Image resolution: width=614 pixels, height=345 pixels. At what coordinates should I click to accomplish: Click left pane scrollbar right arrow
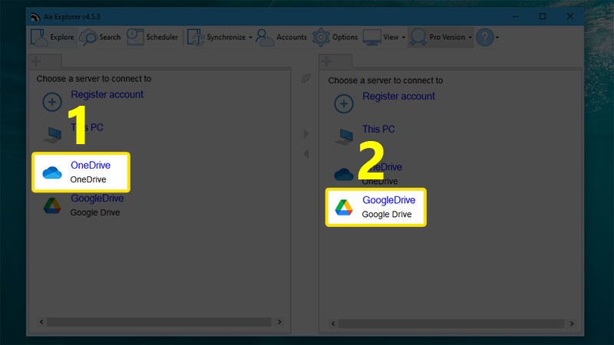click(279, 322)
